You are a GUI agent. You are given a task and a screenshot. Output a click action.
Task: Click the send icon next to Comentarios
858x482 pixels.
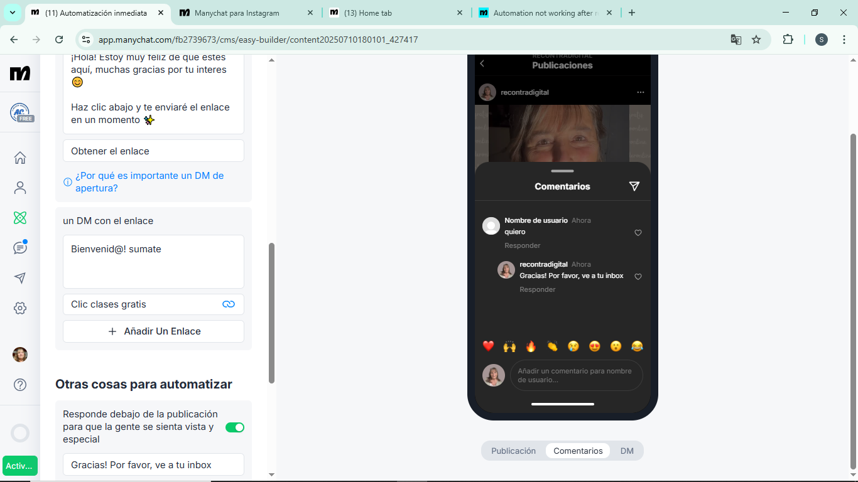(x=634, y=186)
